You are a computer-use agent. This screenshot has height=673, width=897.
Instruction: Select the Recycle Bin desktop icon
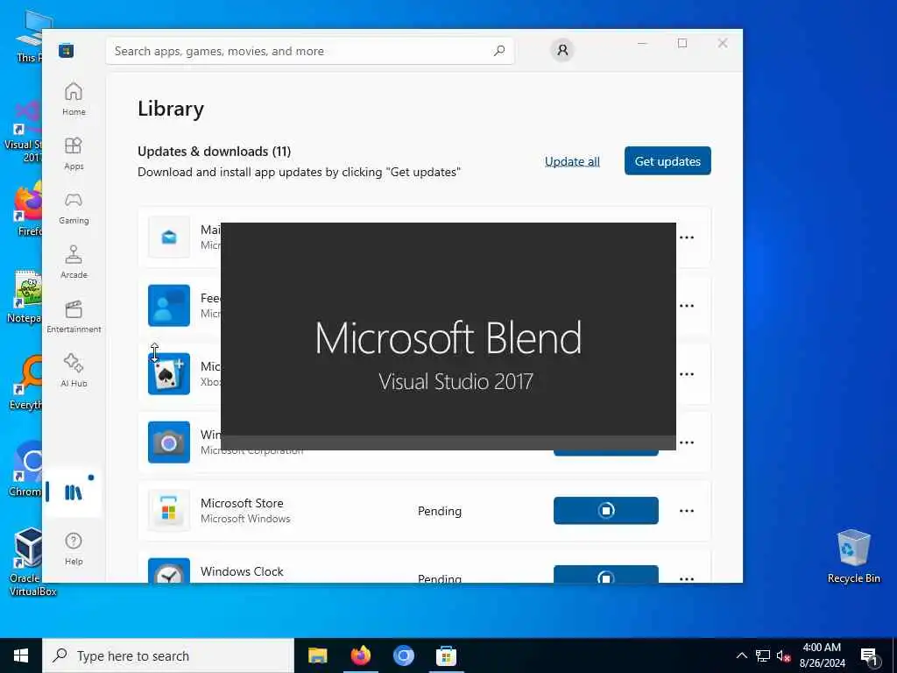[853, 556]
